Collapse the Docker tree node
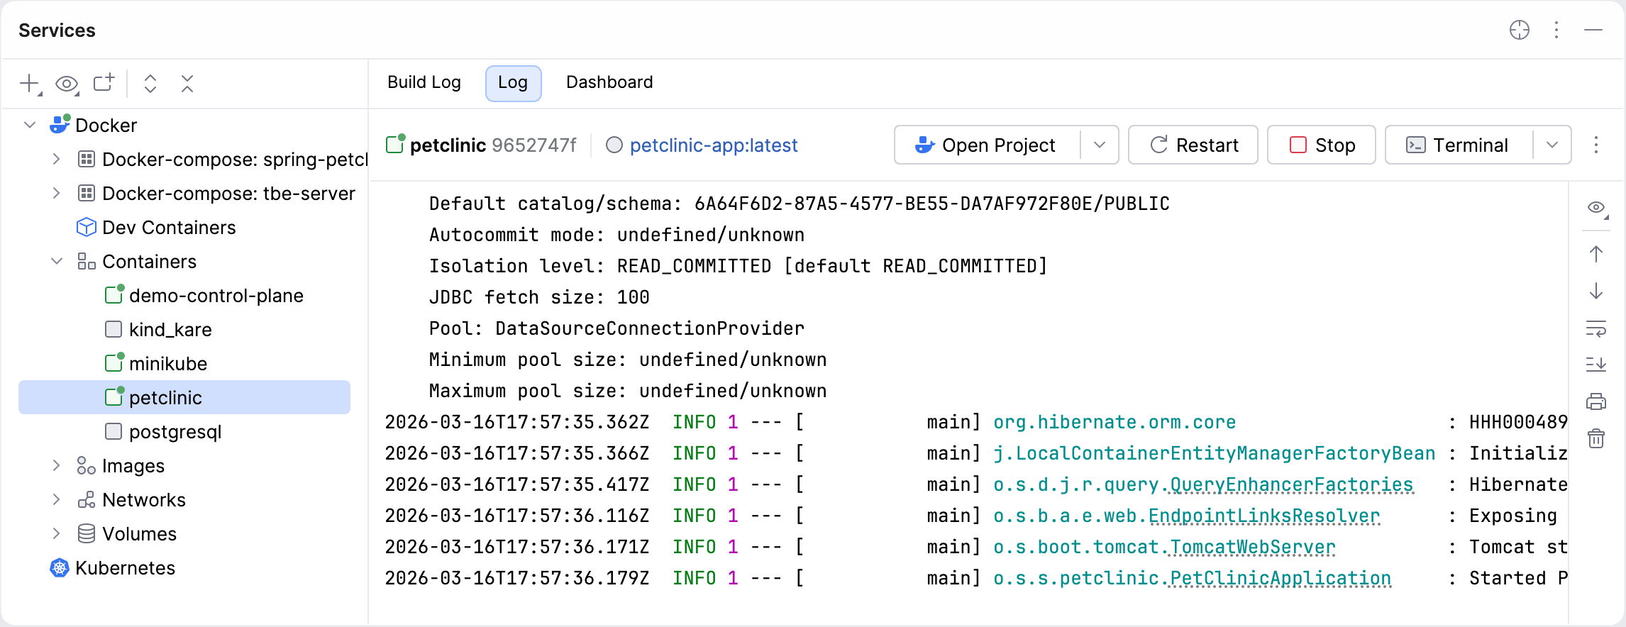Image resolution: width=1626 pixels, height=627 pixels. pos(30,126)
